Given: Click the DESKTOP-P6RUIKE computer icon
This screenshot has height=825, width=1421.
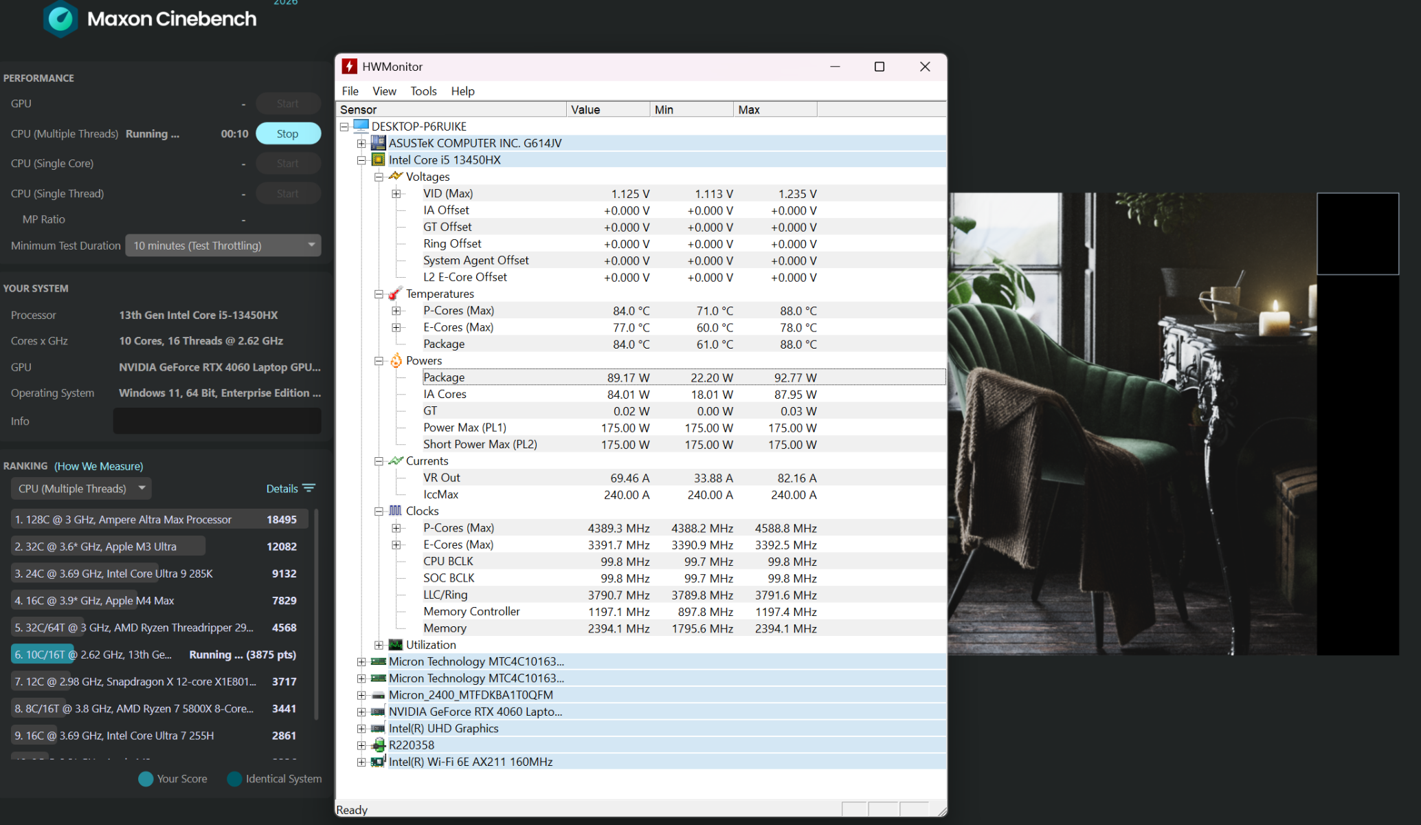Looking at the screenshot, I should (x=361, y=126).
